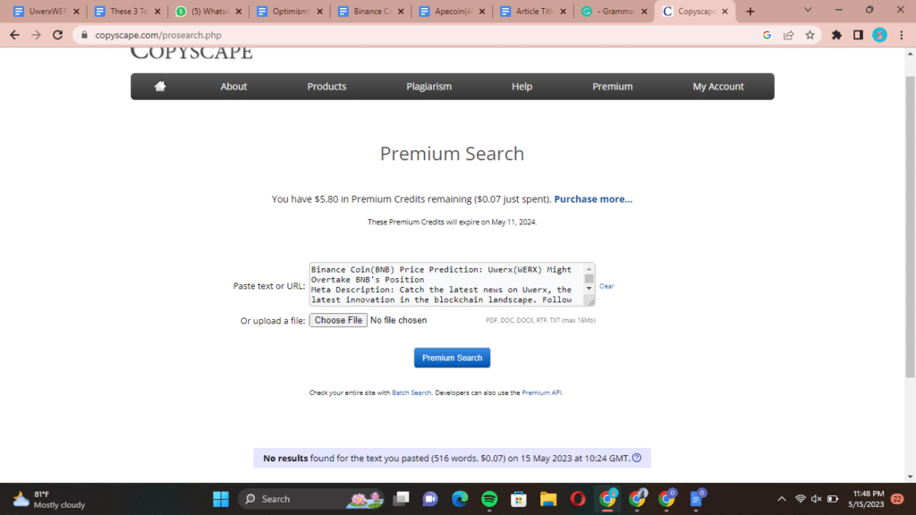Clear the pasted text

[x=606, y=286]
